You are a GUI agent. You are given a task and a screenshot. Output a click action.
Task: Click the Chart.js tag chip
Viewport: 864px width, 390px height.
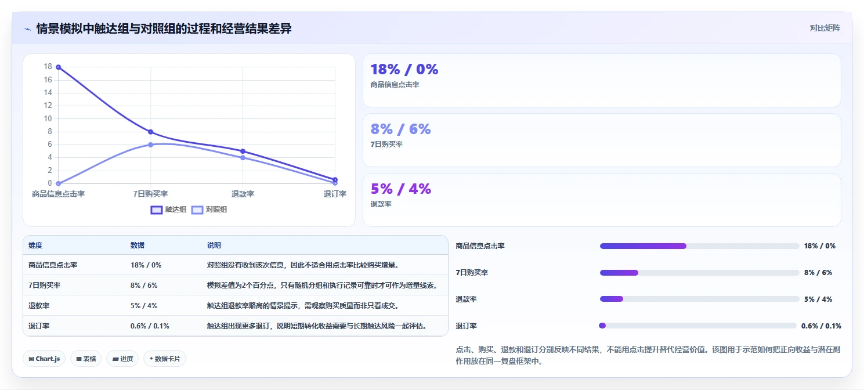pos(44,359)
